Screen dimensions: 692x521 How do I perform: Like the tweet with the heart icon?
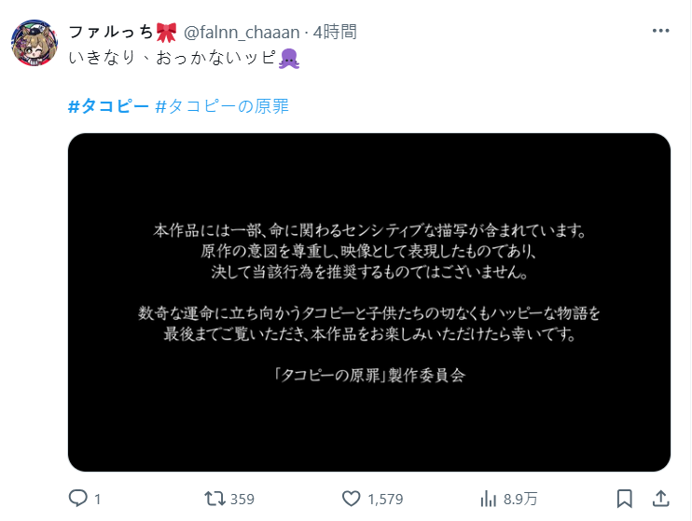tap(352, 499)
